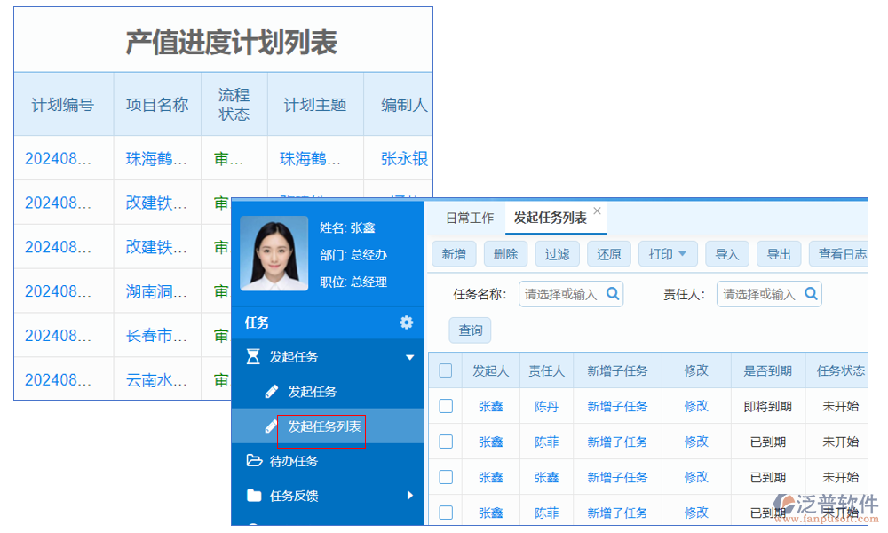Click the 还原 button
Viewport: 888px width, 533px height.
pos(609,254)
